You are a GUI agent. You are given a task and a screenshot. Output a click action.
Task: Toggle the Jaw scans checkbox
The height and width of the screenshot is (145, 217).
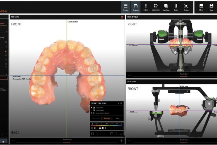[x=94, y=108]
